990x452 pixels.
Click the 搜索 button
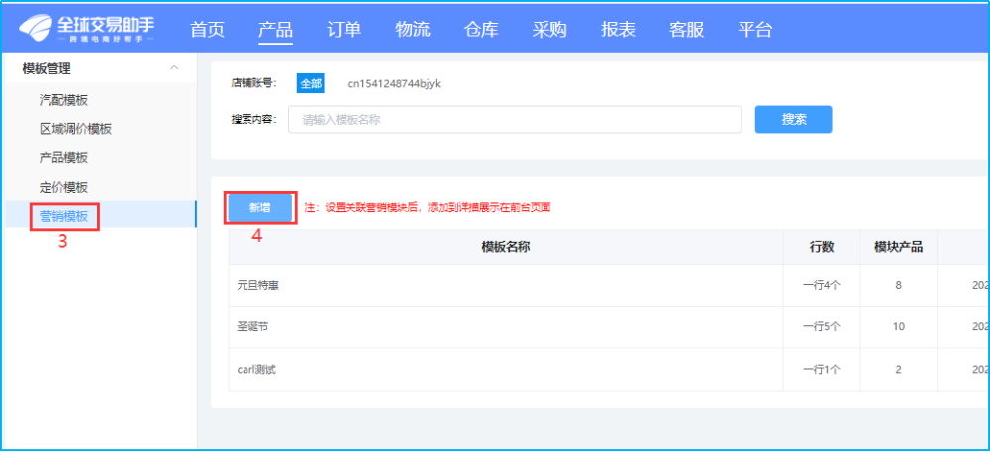click(x=794, y=119)
